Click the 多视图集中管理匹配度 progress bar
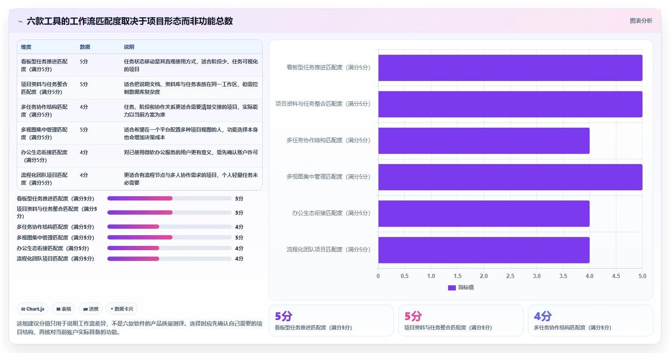 tap(170, 237)
